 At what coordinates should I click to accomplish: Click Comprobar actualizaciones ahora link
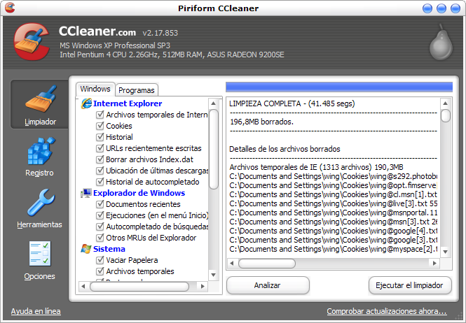coord(386,311)
